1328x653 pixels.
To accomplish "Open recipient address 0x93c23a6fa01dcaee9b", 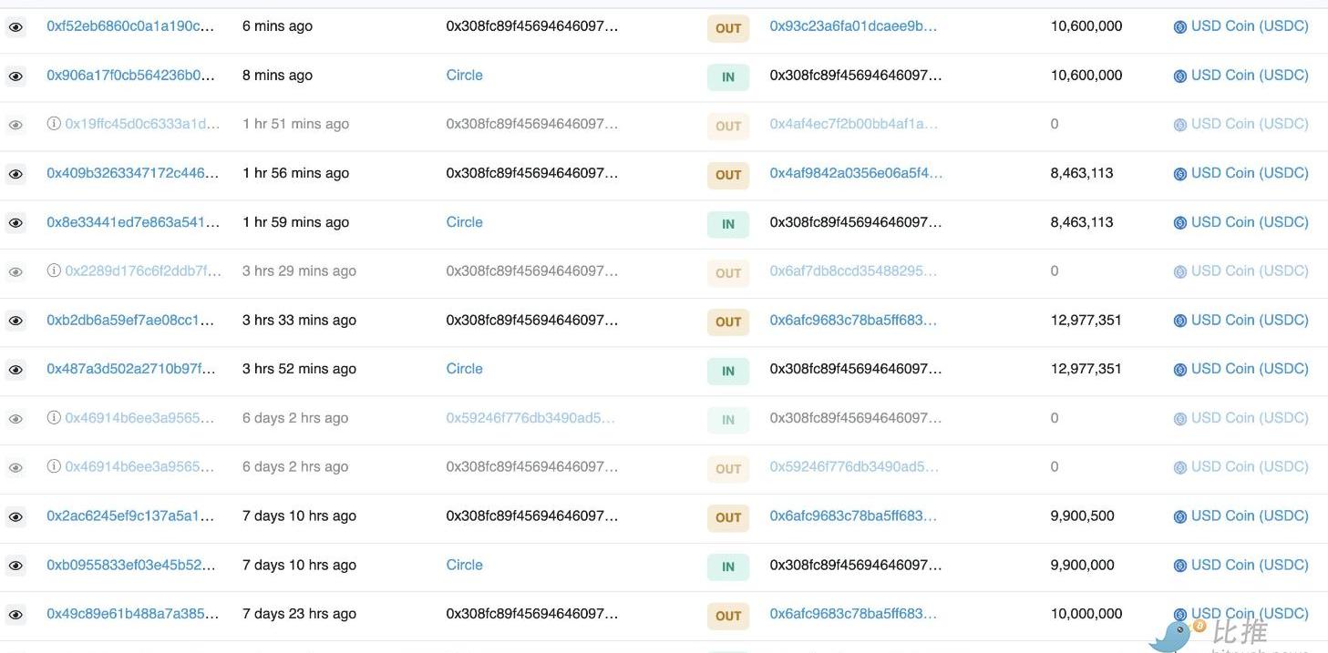I will point(852,26).
